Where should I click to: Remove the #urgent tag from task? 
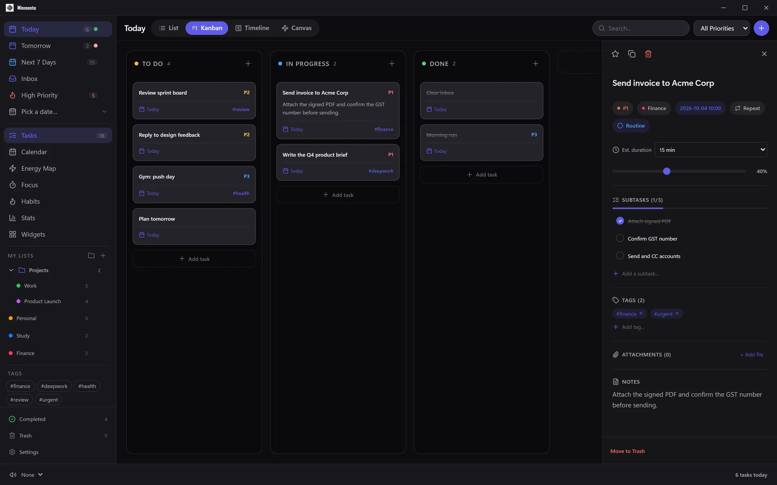[677, 313]
